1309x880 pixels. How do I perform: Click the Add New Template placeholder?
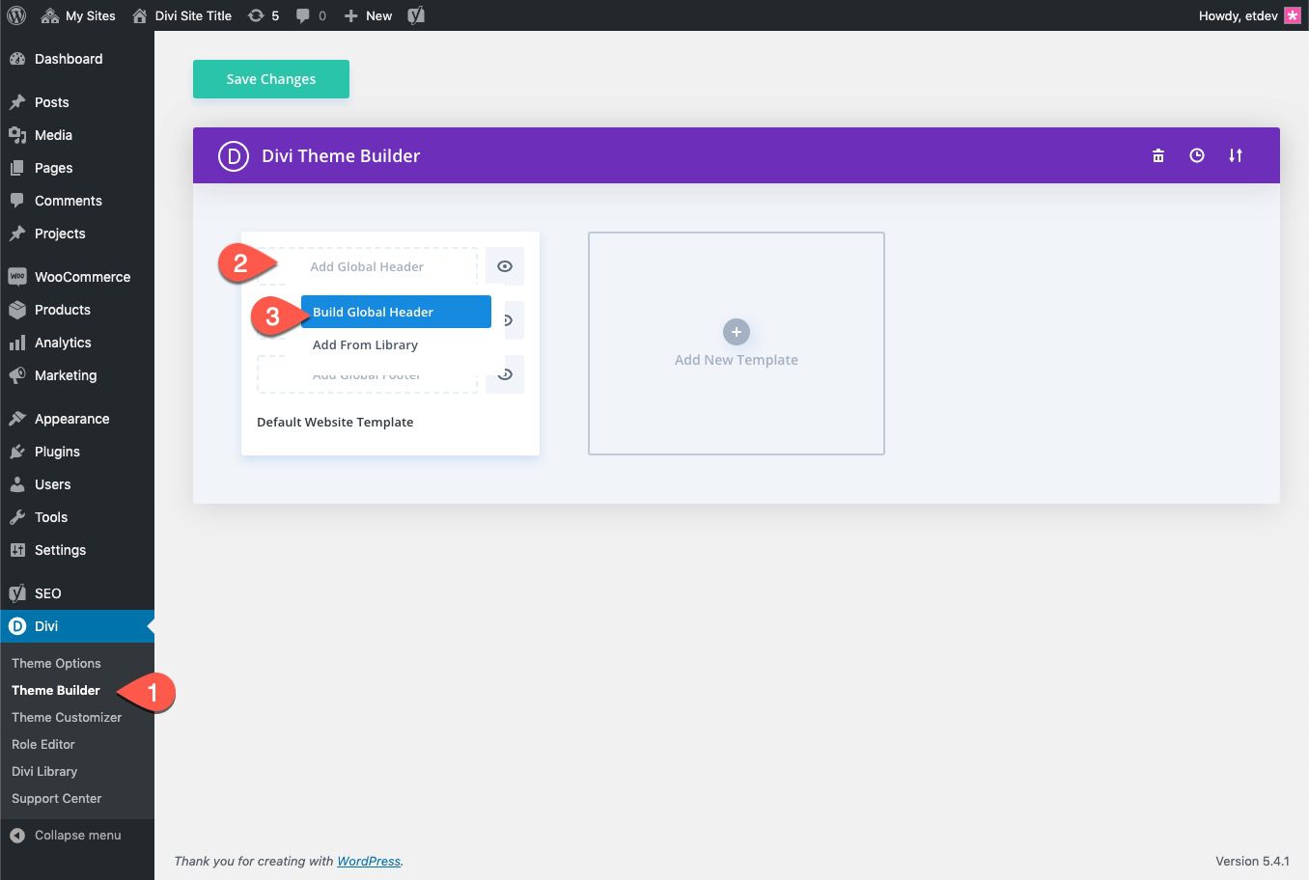[736, 343]
